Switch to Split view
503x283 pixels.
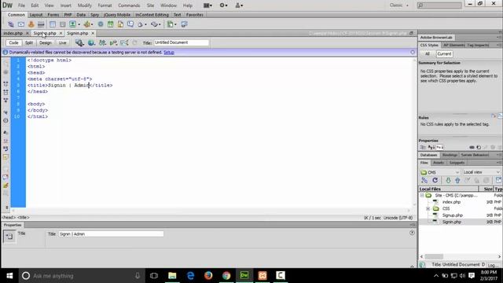tap(29, 42)
